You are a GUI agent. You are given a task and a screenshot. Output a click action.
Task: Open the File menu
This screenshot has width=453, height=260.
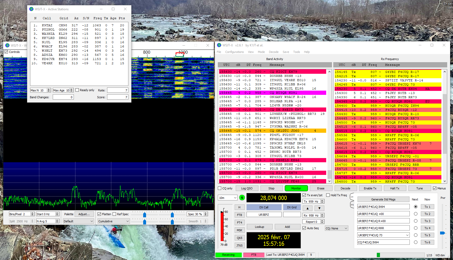(219, 52)
